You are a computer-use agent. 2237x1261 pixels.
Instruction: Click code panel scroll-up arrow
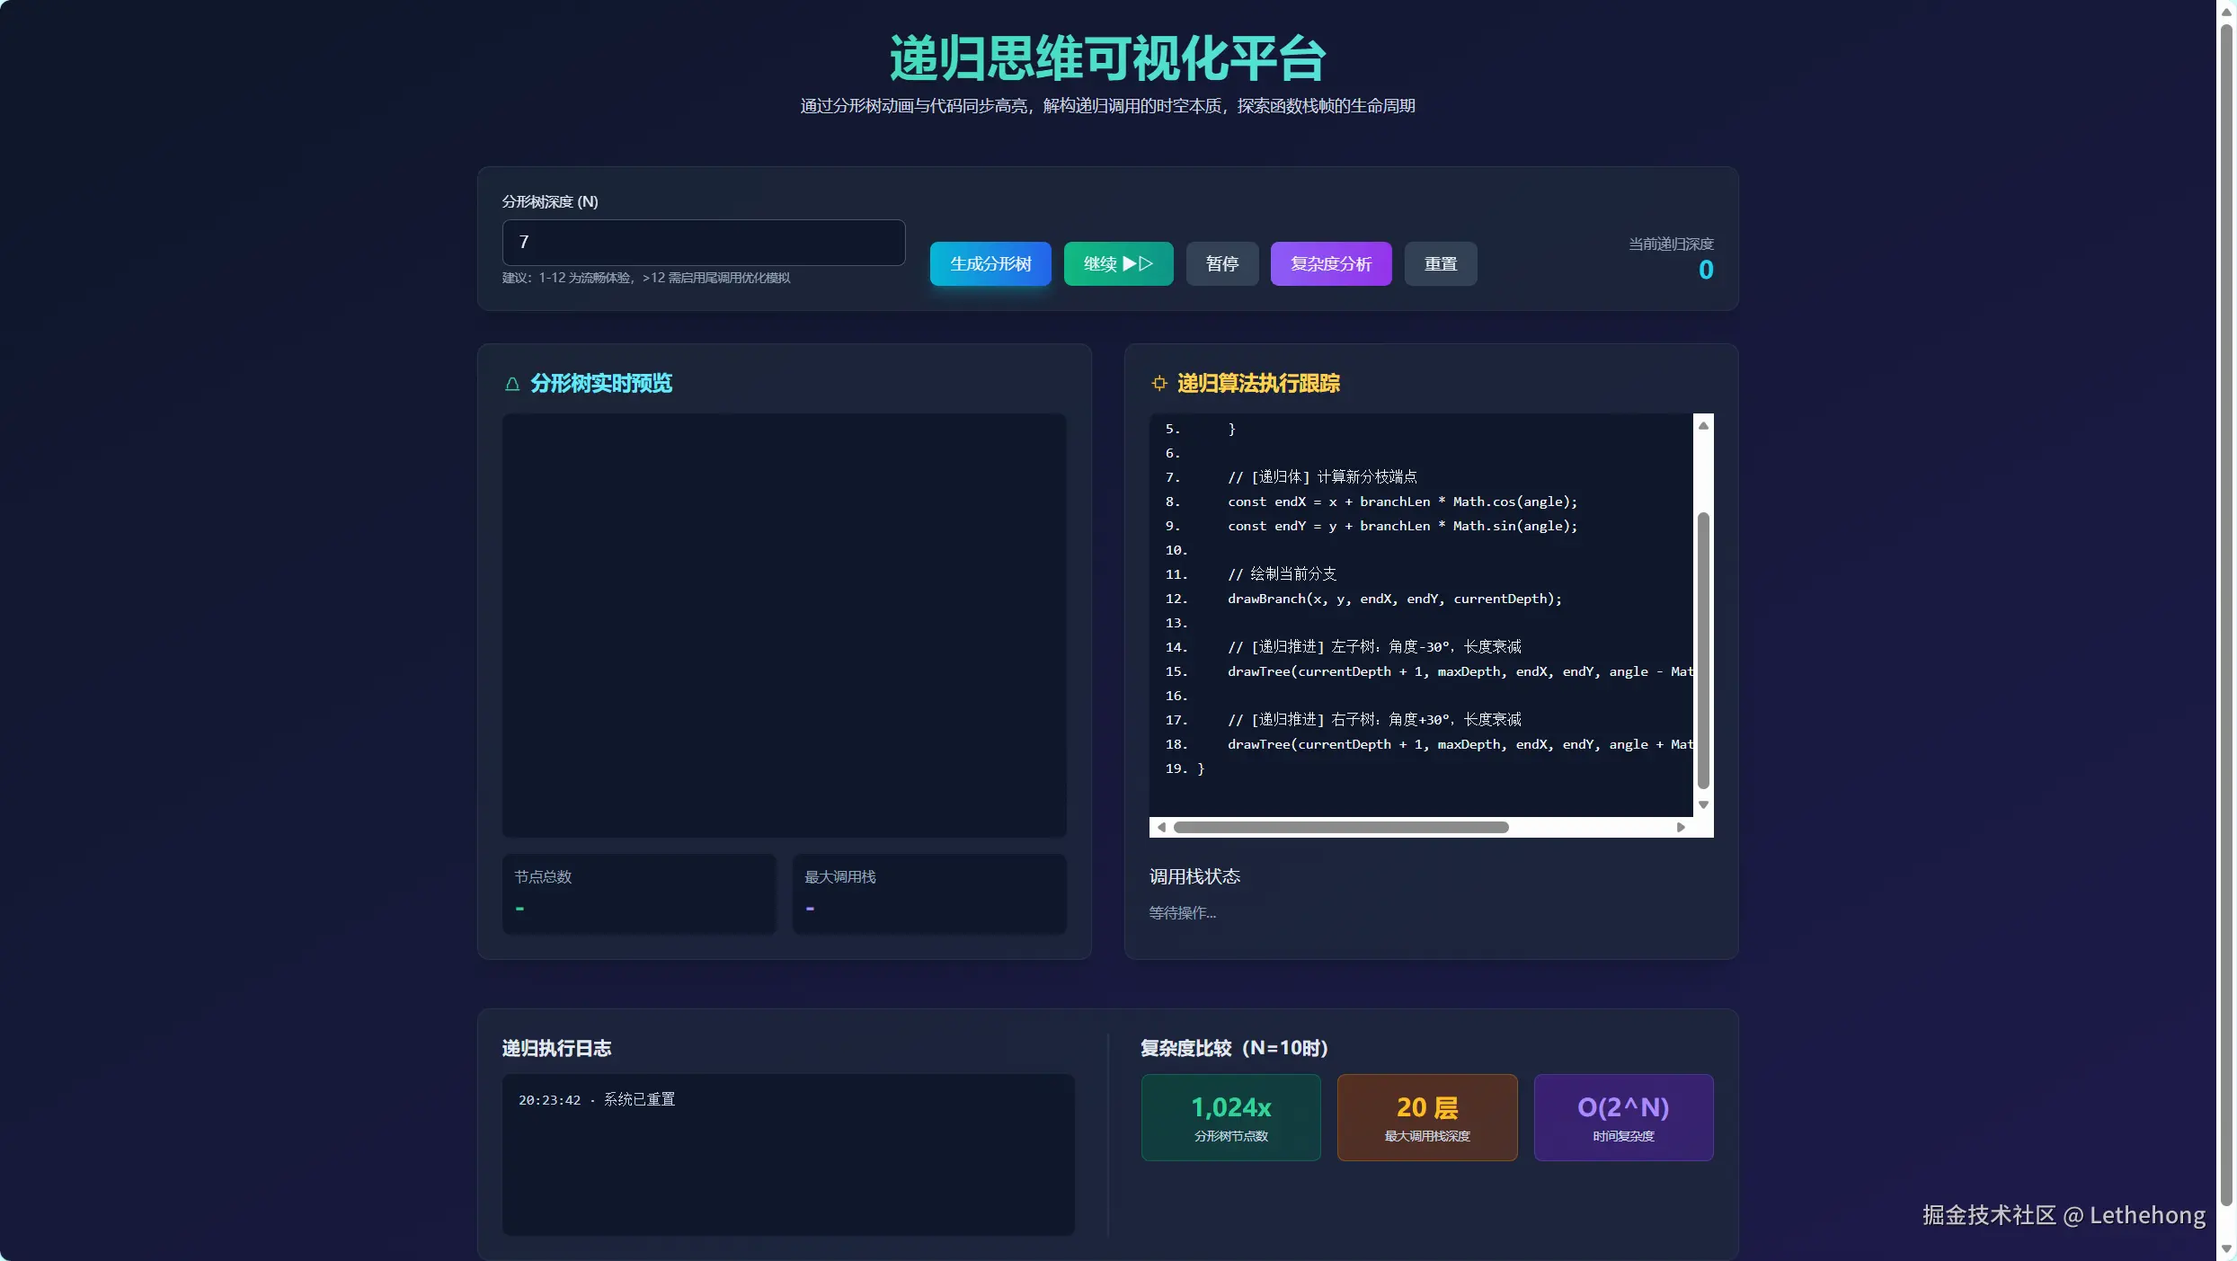(1702, 425)
